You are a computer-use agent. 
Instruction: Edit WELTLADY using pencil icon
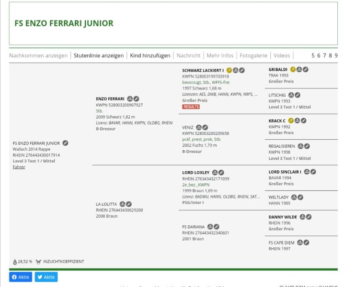coord(300,198)
